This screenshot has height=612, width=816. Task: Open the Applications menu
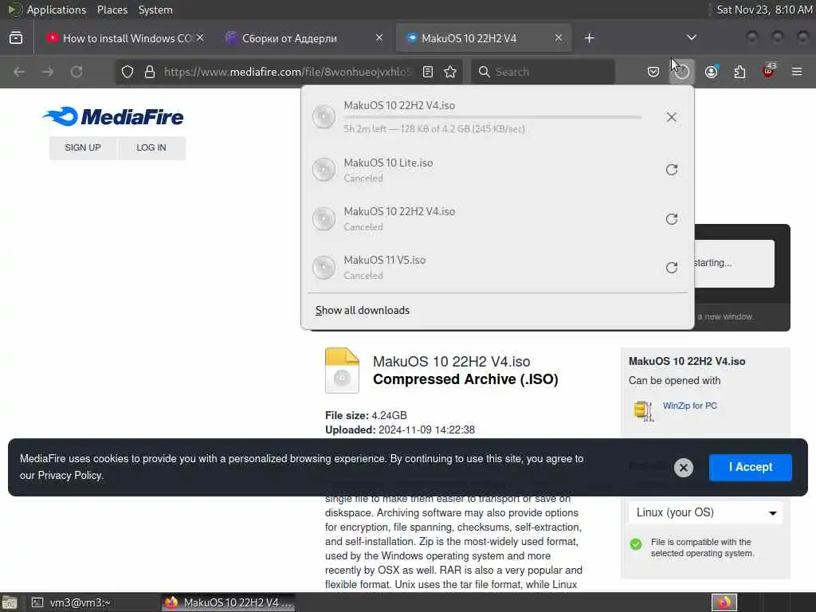point(57,10)
